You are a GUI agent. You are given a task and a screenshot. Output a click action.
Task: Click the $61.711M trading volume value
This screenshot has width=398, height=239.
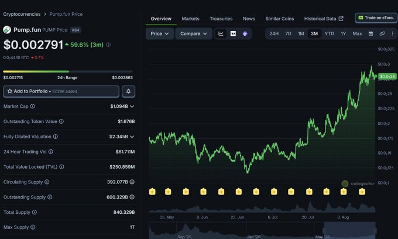coord(125,152)
